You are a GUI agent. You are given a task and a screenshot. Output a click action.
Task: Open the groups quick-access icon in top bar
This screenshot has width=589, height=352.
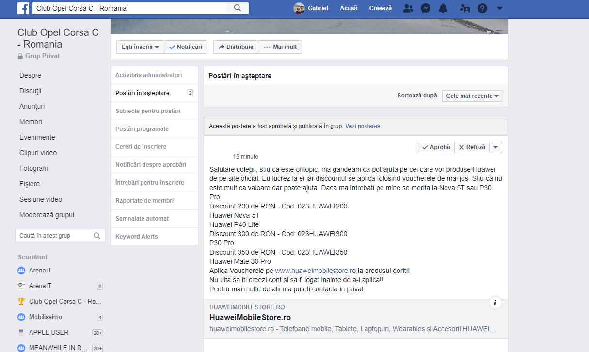click(x=465, y=8)
